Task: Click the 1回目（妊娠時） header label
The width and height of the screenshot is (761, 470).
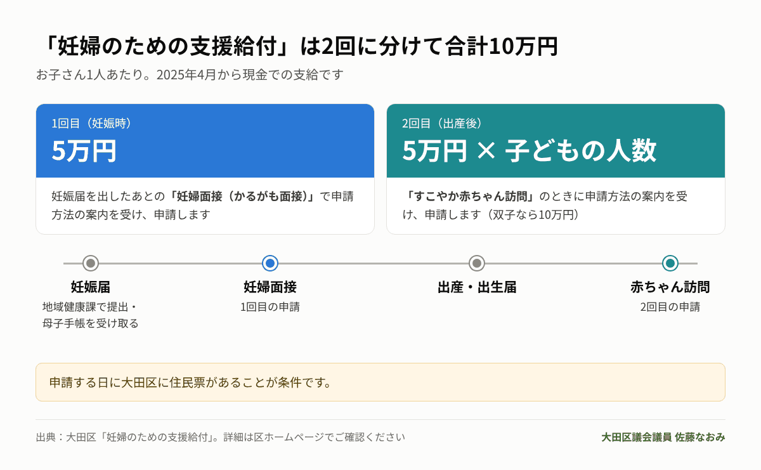Action: tap(93, 124)
